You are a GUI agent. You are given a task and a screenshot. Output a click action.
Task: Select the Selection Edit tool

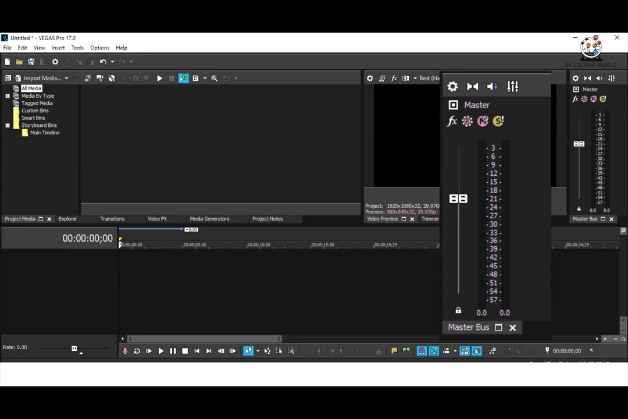pos(279,351)
